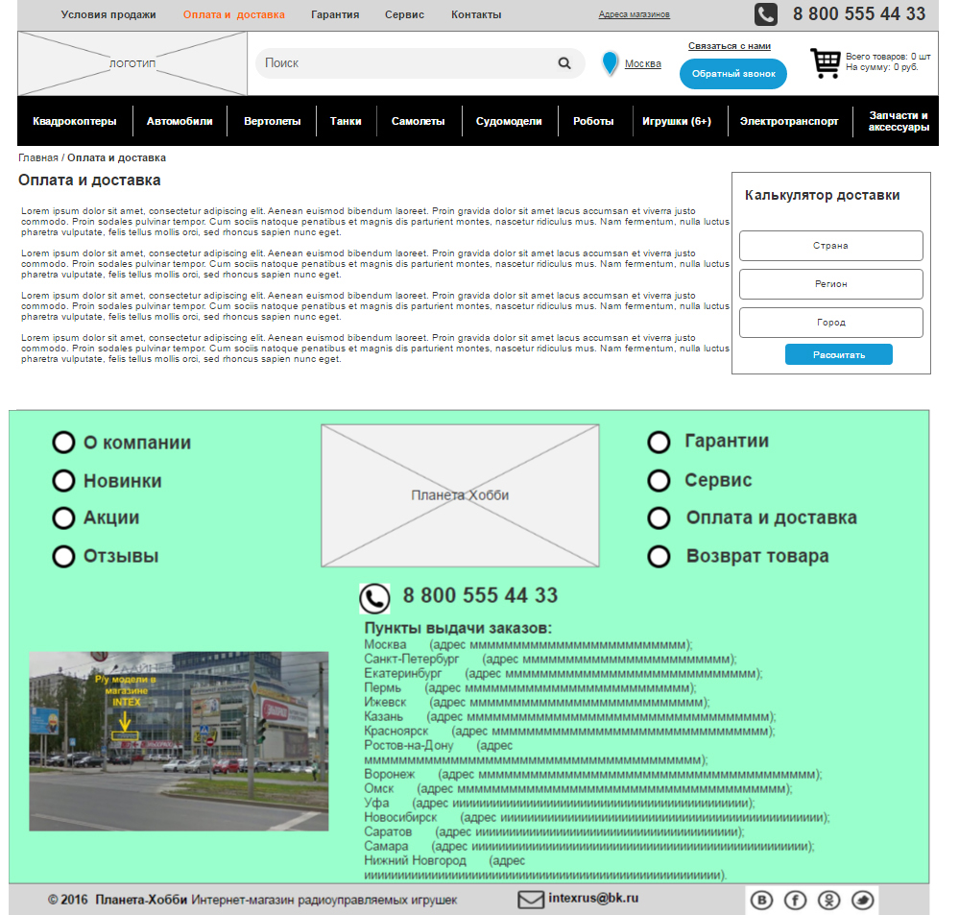The height and width of the screenshot is (915, 959).
Task: Click the Новосибирск pickup address line
Action: point(596,817)
